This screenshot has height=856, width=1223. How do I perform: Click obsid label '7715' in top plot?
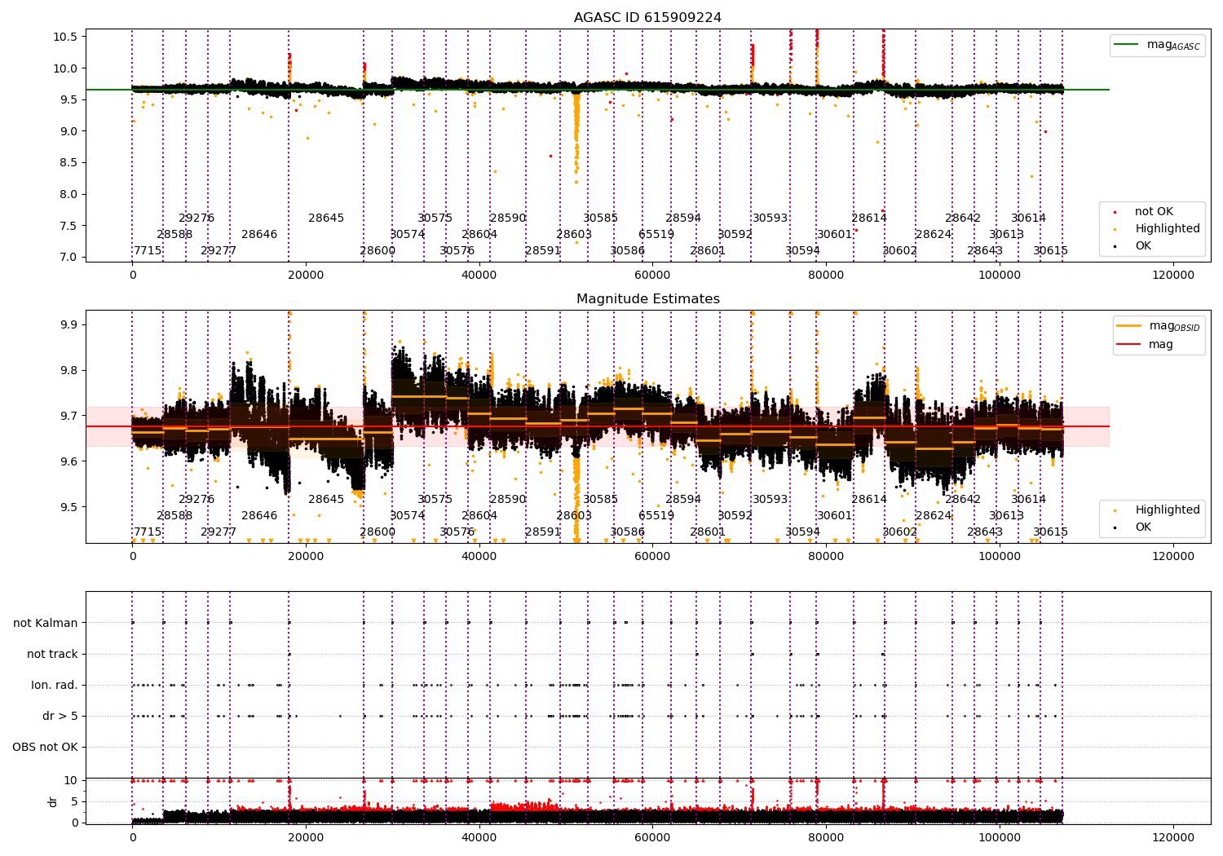(148, 251)
